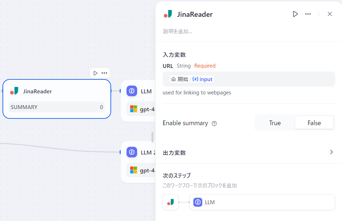The image size is (342, 221).
Task: Open the canvas node options menu
Action: pyautogui.click(x=104, y=73)
